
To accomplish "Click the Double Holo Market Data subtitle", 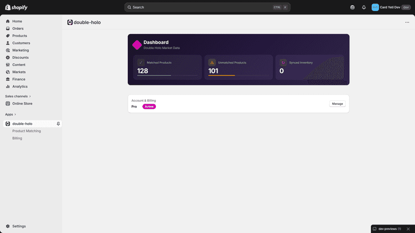I will pos(161,48).
